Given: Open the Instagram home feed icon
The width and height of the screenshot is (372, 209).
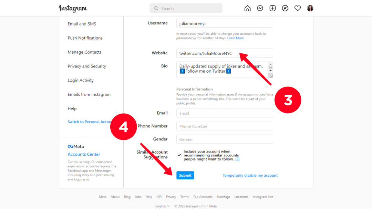Looking at the screenshot, I should pyautogui.click(x=247, y=8).
